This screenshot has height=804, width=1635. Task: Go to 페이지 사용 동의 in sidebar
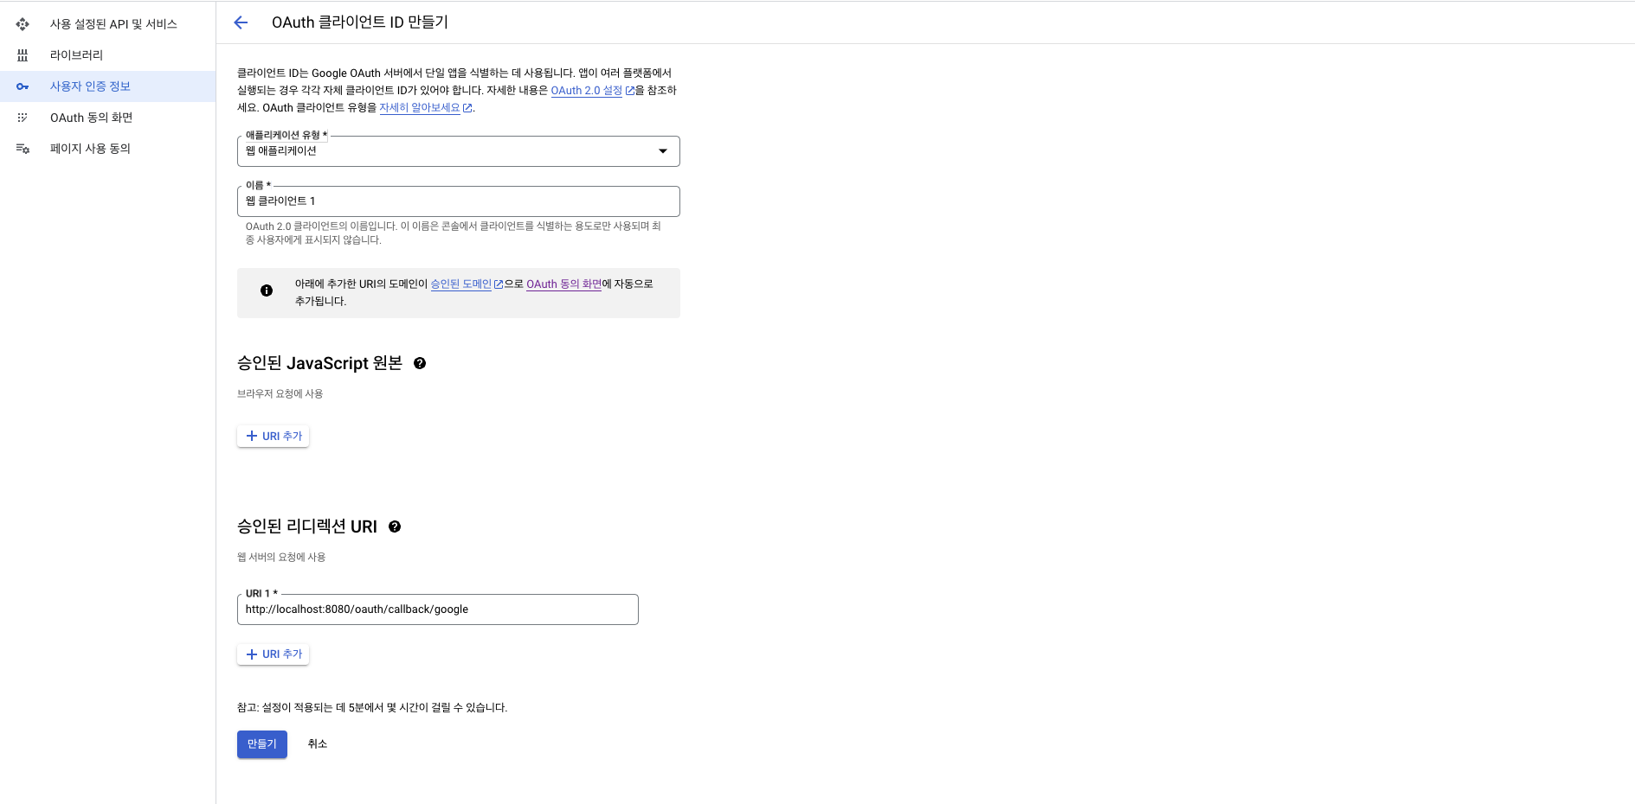90,149
